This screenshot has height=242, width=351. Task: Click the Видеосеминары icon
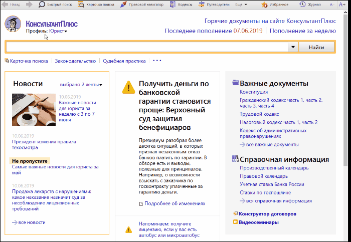[235, 222]
